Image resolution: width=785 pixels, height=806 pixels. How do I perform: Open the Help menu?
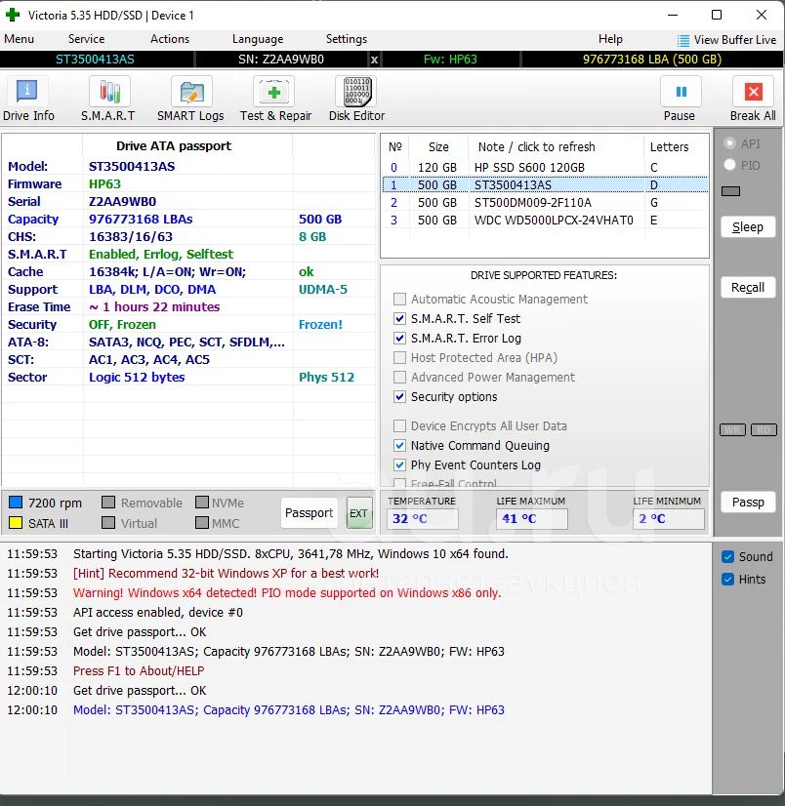click(610, 39)
